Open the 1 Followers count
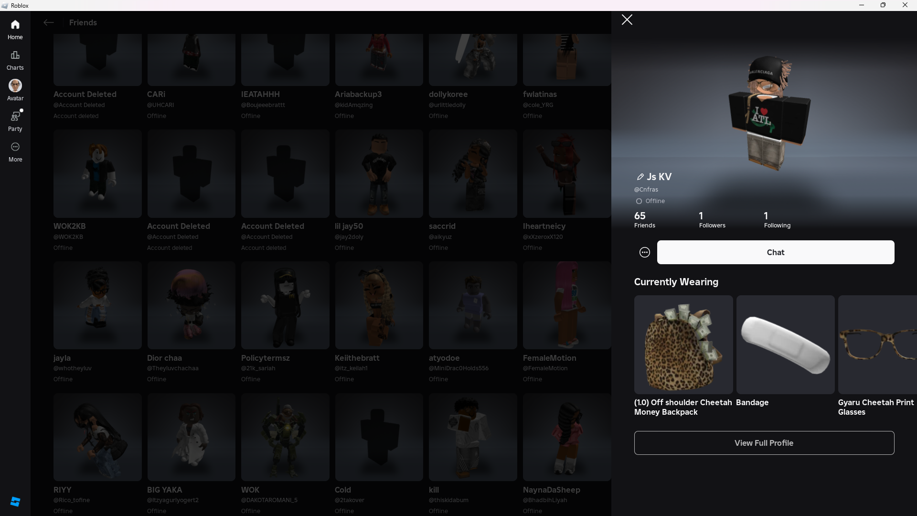This screenshot has height=516, width=917. pos(712,220)
